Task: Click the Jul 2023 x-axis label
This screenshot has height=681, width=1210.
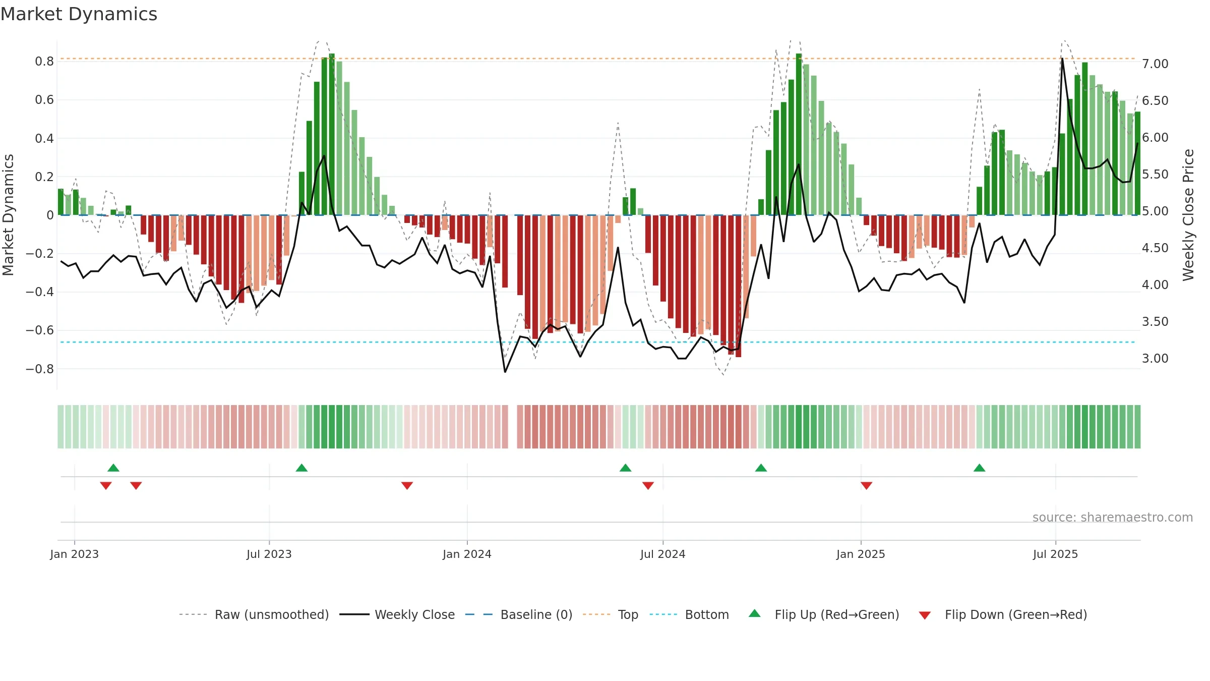Action: tap(269, 554)
